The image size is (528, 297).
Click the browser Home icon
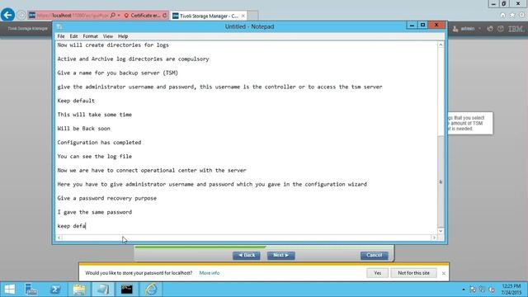tap(502, 15)
